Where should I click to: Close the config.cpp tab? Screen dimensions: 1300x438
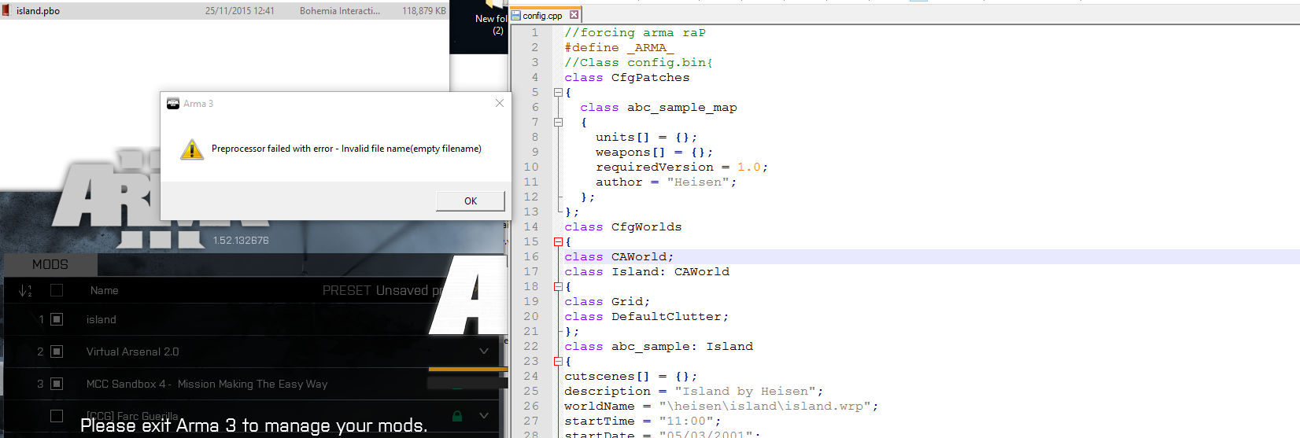(574, 14)
